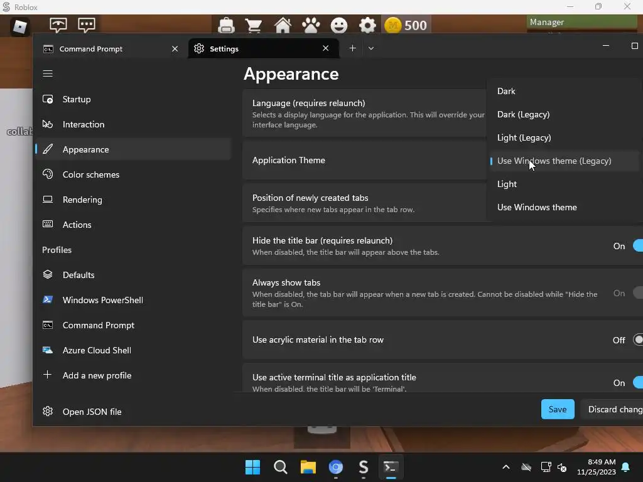Close the Command Prompt tab
Image resolution: width=643 pixels, height=482 pixels.
pyautogui.click(x=175, y=49)
